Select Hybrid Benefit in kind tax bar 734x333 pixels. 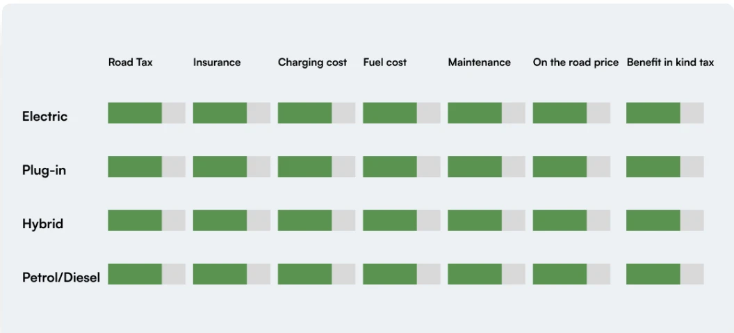click(x=664, y=221)
